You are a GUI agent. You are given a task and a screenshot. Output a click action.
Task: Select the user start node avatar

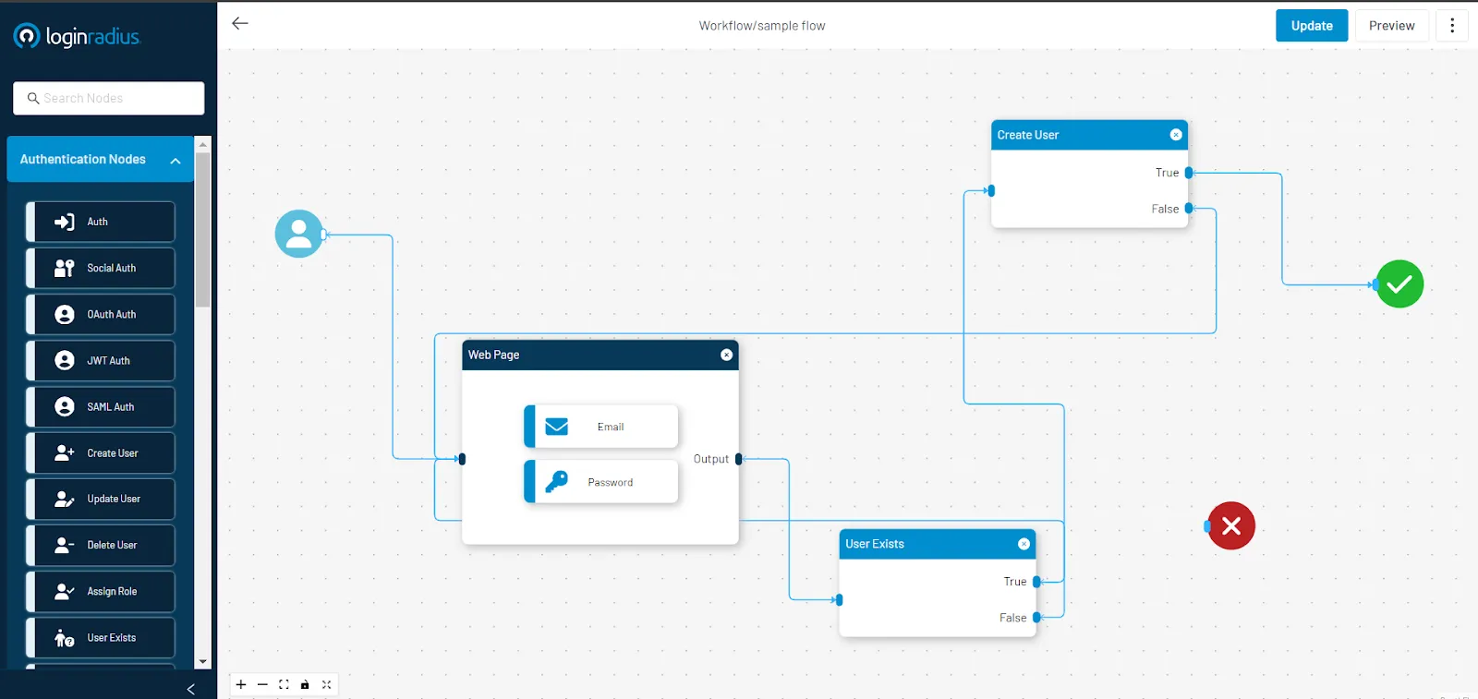(x=298, y=234)
